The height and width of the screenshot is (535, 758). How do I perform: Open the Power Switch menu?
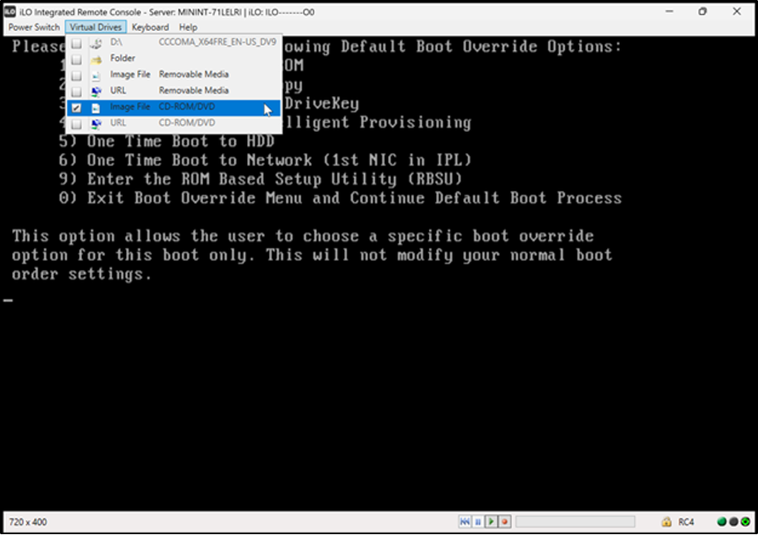(x=34, y=27)
